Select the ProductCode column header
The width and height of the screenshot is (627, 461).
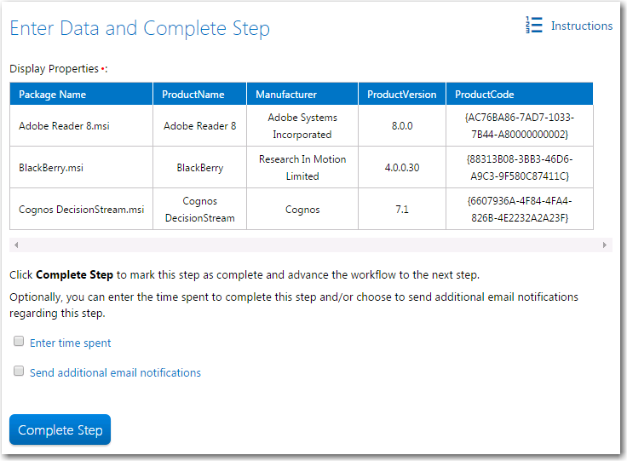520,94
